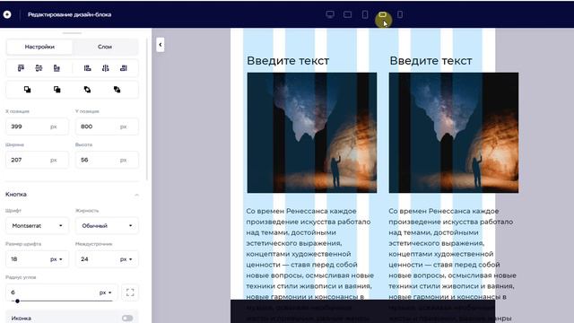Image resolution: width=574 pixels, height=323 pixels.
Task: Switch to portrait tablet preview
Action: click(x=365, y=14)
